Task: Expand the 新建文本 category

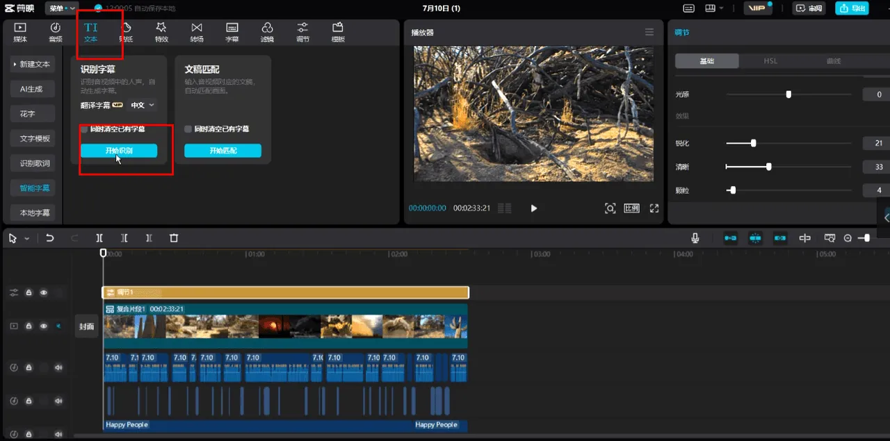Action: pyautogui.click(x=33, y=64)
